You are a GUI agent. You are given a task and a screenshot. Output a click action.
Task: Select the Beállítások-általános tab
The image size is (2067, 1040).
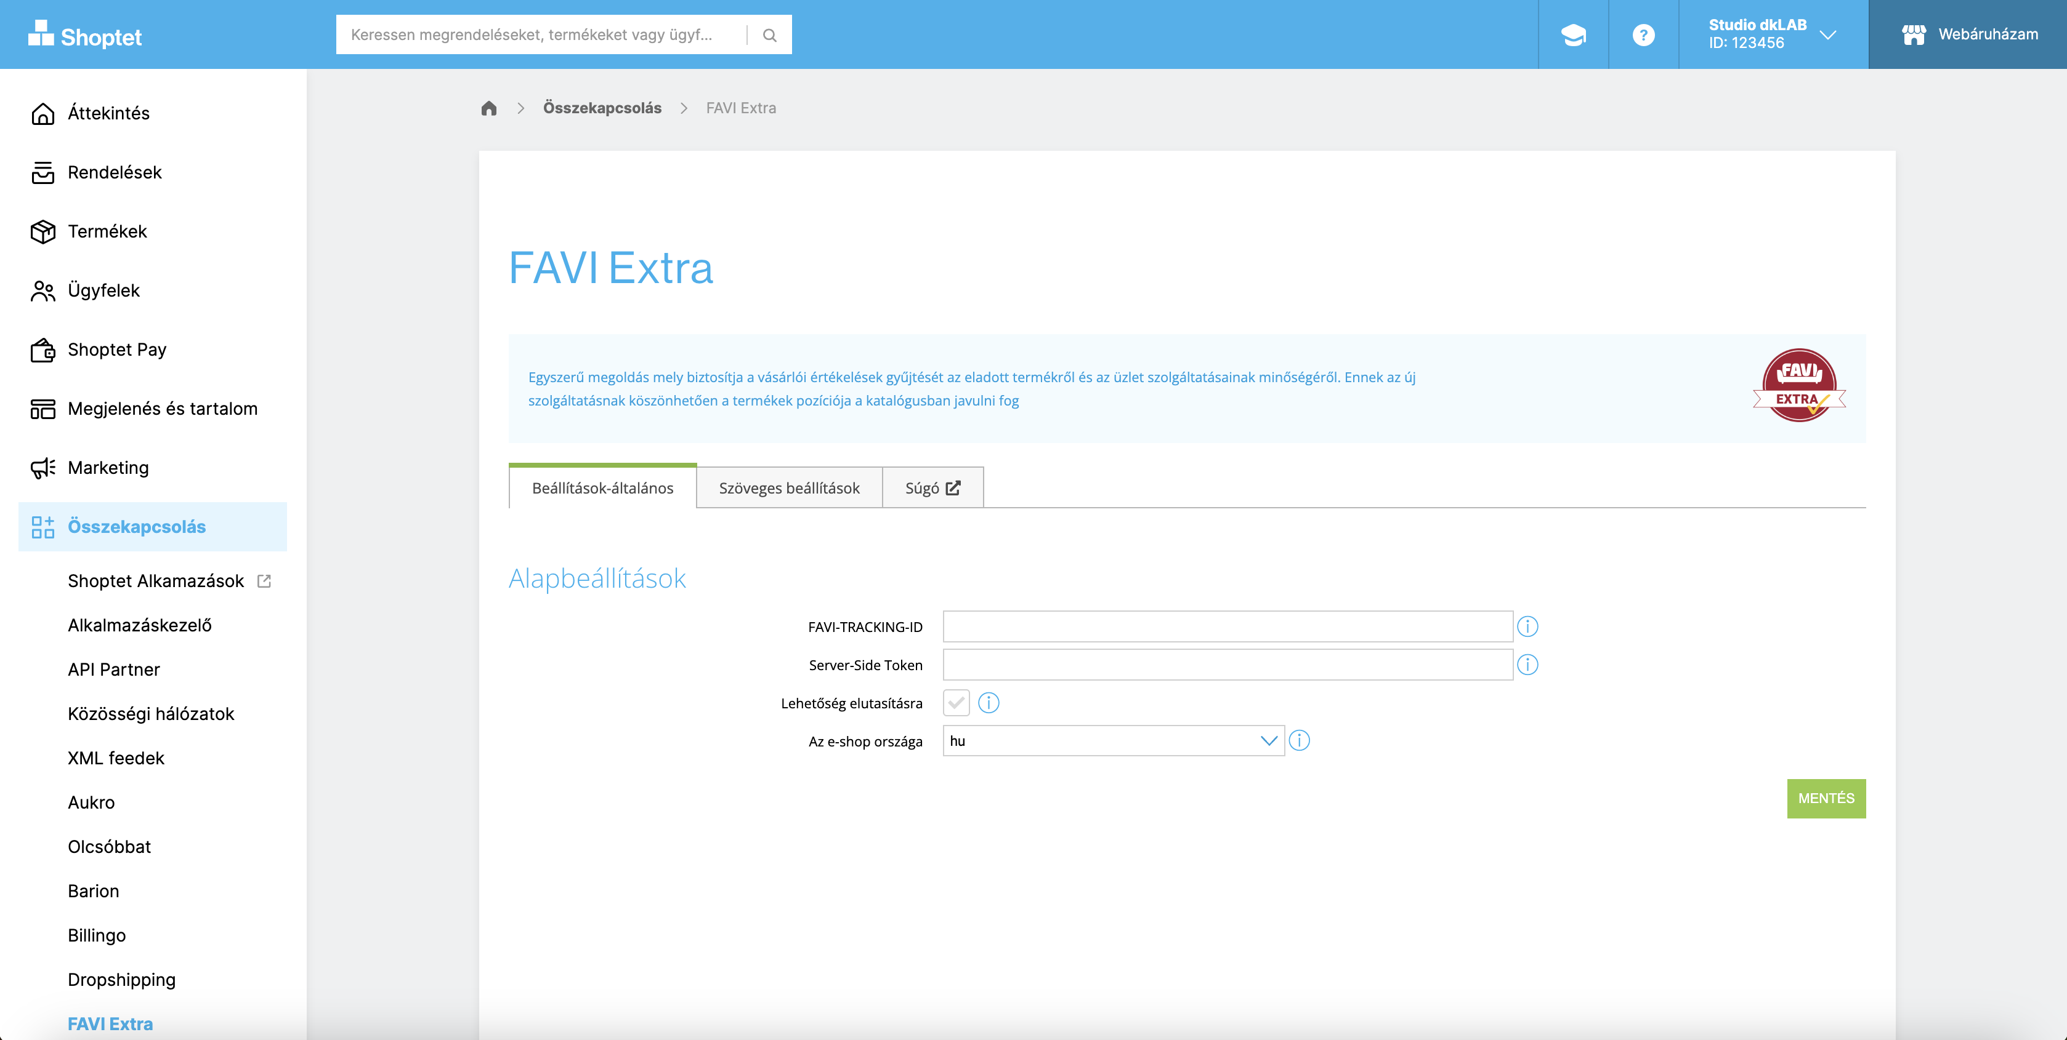point(602,487)
